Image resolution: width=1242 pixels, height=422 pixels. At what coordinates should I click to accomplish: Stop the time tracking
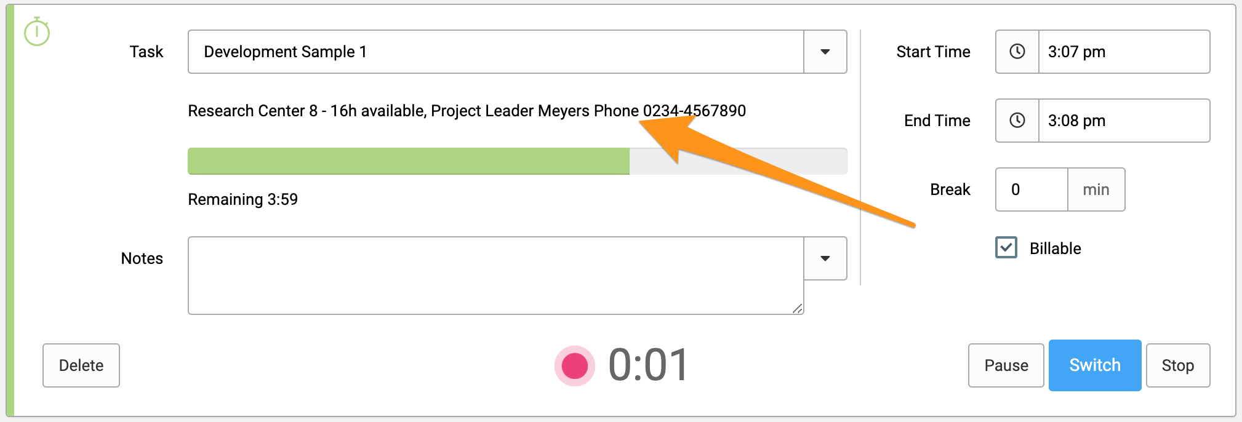pyautogui.click(x=1178, y=365)
